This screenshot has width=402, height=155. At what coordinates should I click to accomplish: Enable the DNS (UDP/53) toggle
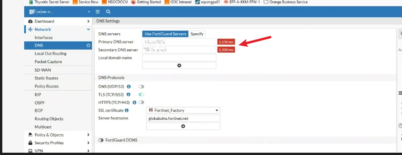pos(141,86)
